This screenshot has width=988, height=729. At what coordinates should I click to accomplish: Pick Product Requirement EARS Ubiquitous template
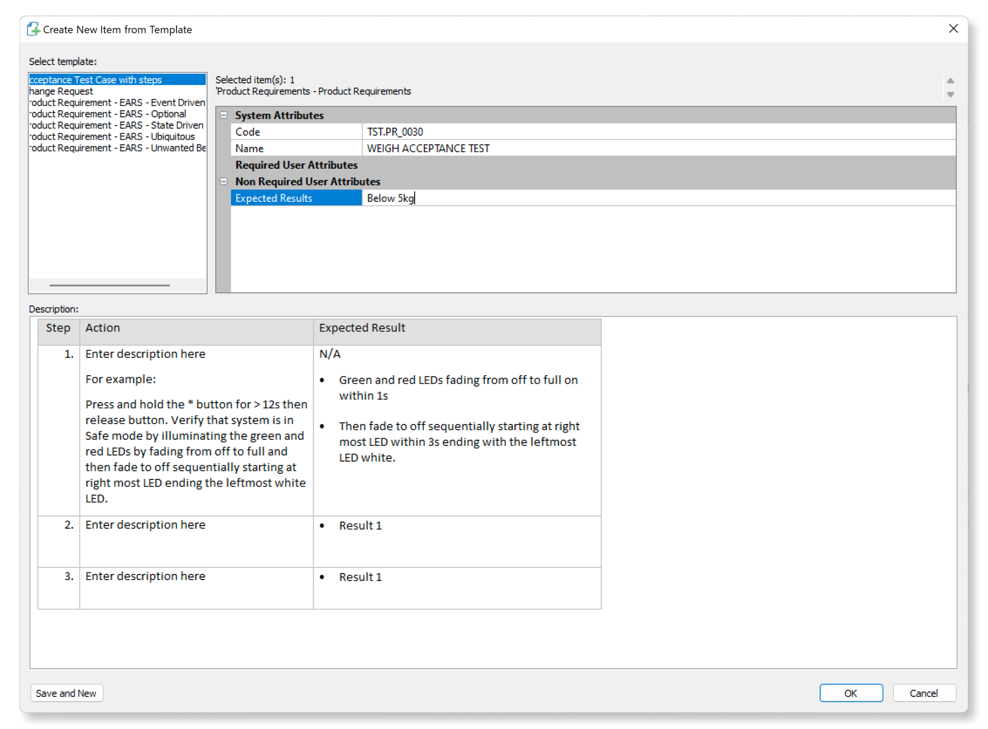pyautogui.click(x=112, y=137)
